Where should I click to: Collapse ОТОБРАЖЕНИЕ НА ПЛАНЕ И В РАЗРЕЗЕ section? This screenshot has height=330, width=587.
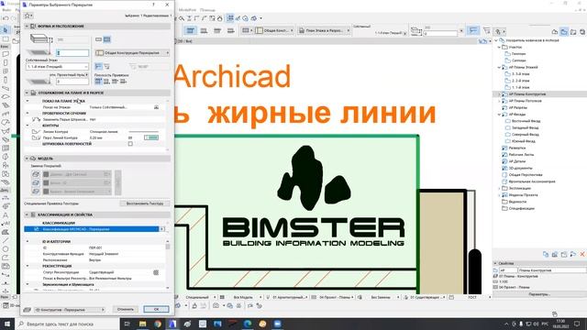pos(27,93)
